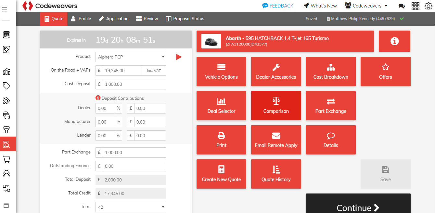Click the Part Exchange tile button
This screenshot has width=435, height=213.
(331, 106)
